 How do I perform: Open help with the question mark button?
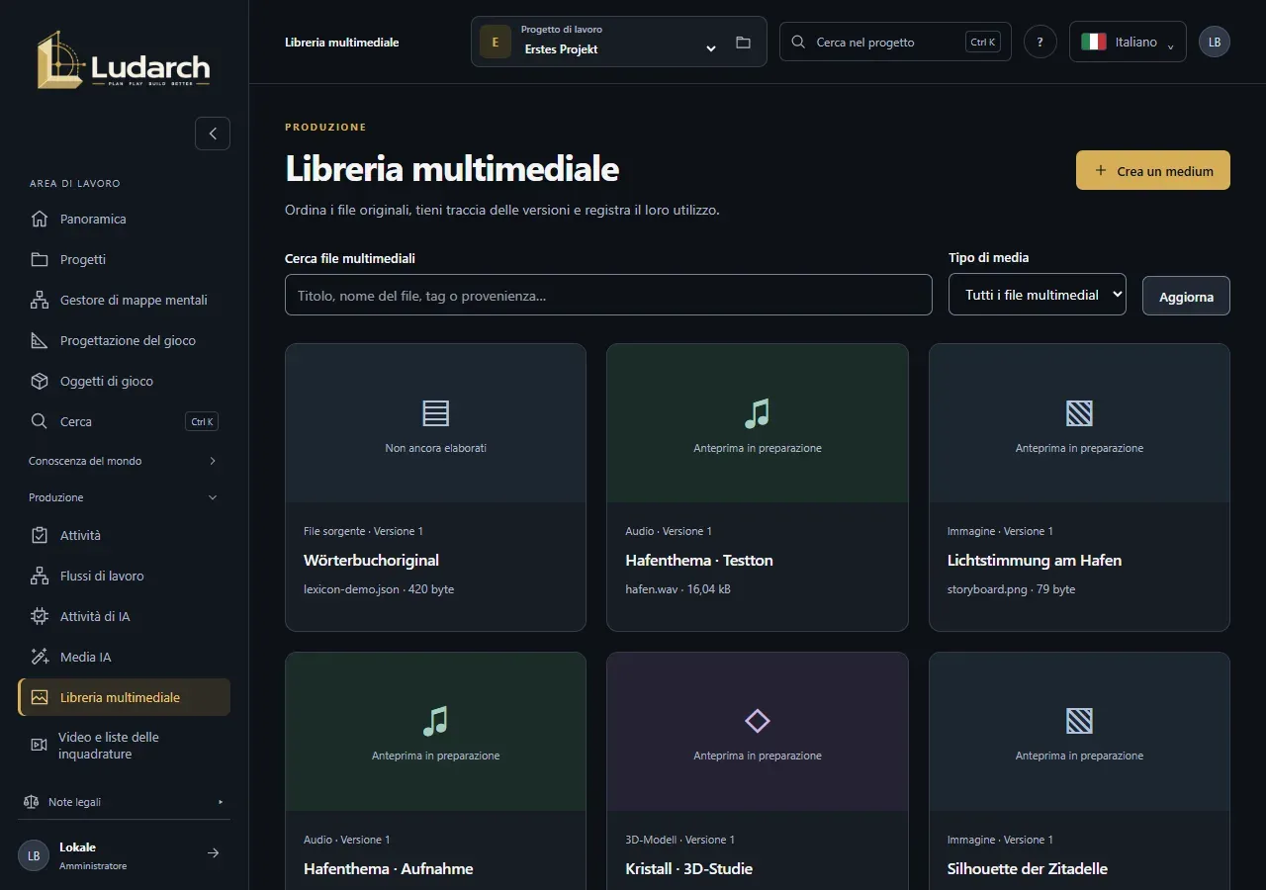[x=1040, y=42]
